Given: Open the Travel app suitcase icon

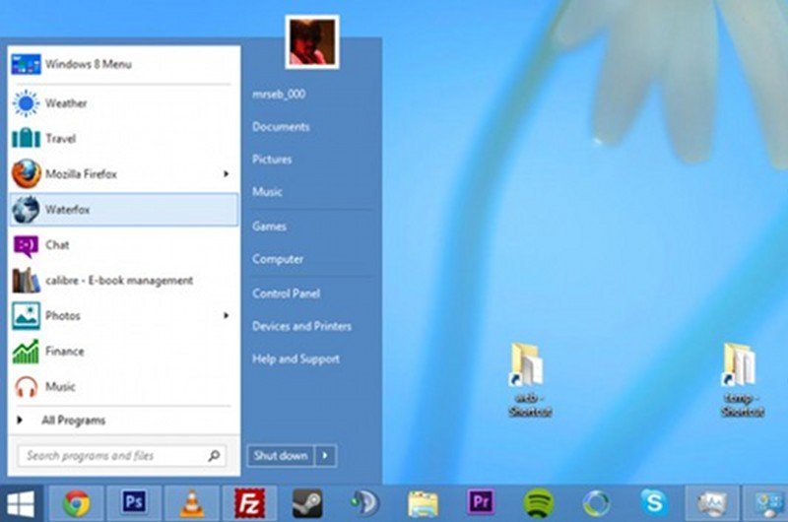Looking at the screenshot, I should (x=27, y=138).
